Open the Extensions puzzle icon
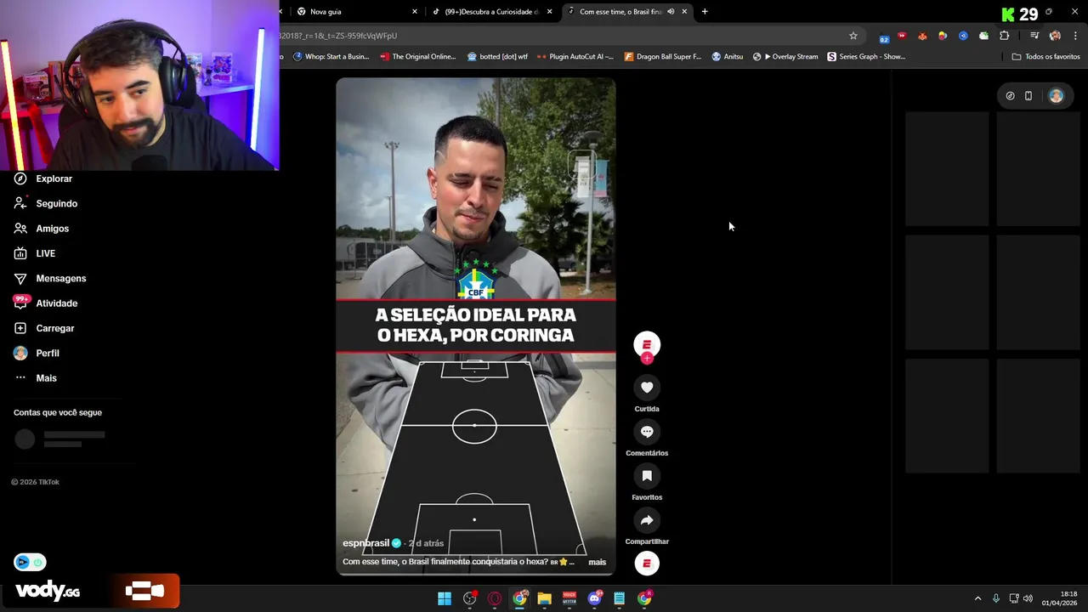 pos(1005,36)
